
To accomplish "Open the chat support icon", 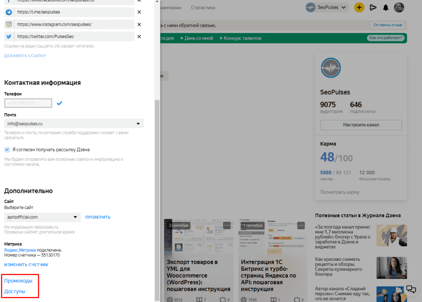I will (x=411, y=289).
